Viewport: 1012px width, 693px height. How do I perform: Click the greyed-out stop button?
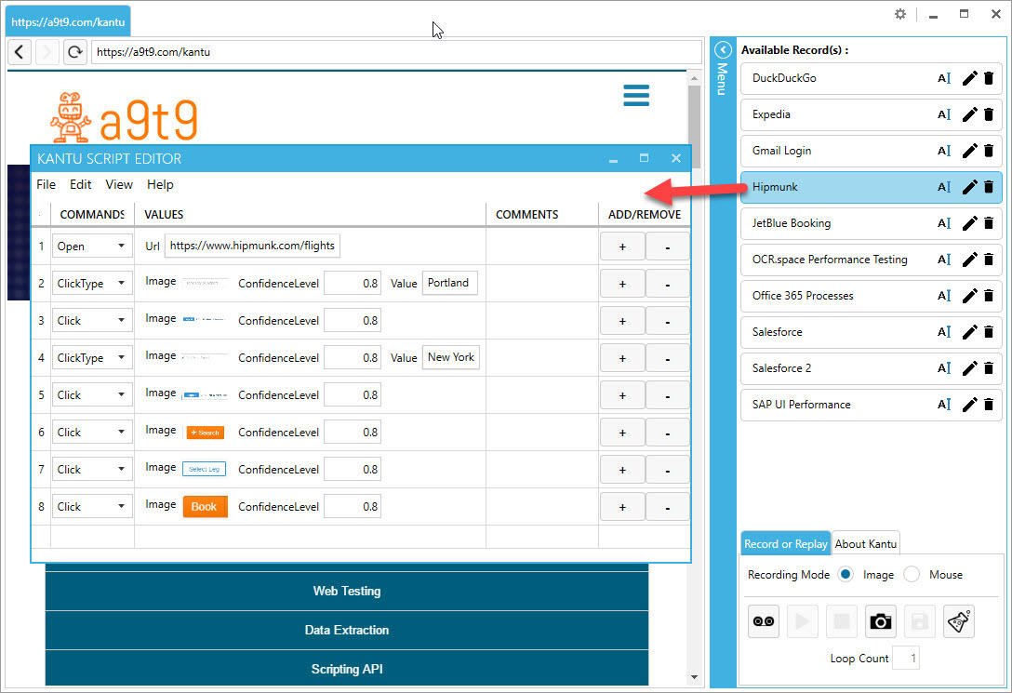coord(842,621)
